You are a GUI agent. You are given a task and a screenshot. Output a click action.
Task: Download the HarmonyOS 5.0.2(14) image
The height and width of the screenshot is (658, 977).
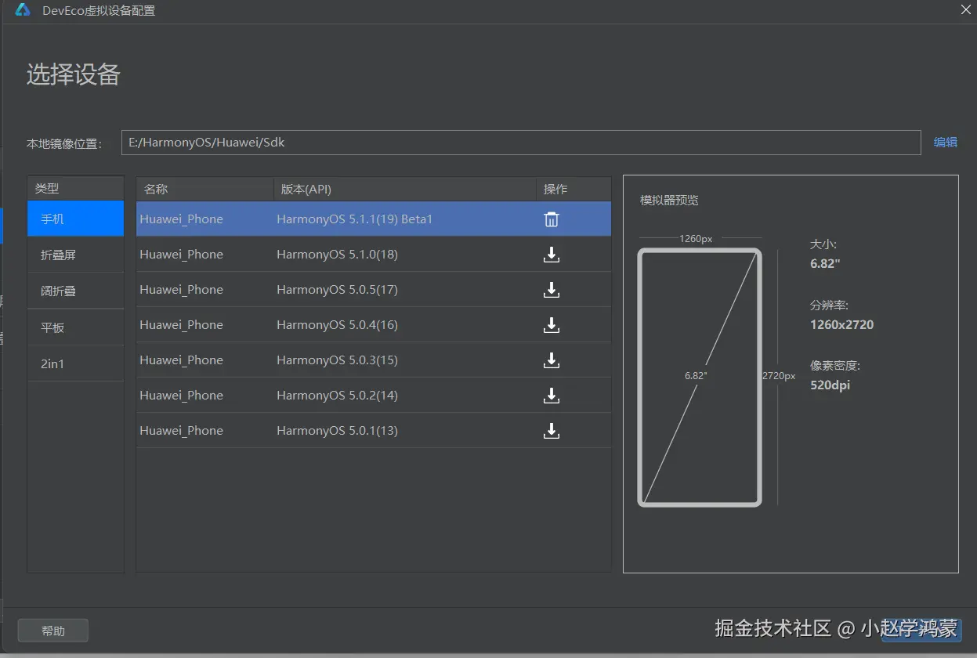(x=552, y=396)
